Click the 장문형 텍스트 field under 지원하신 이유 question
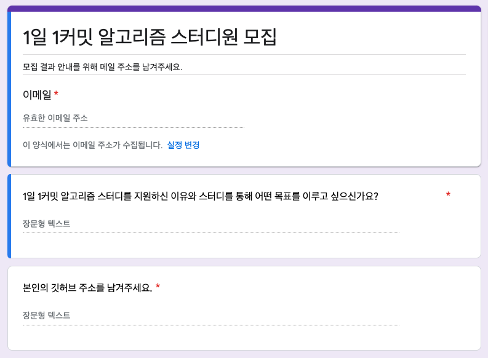The image size is (488, 358). pos(211,224)
